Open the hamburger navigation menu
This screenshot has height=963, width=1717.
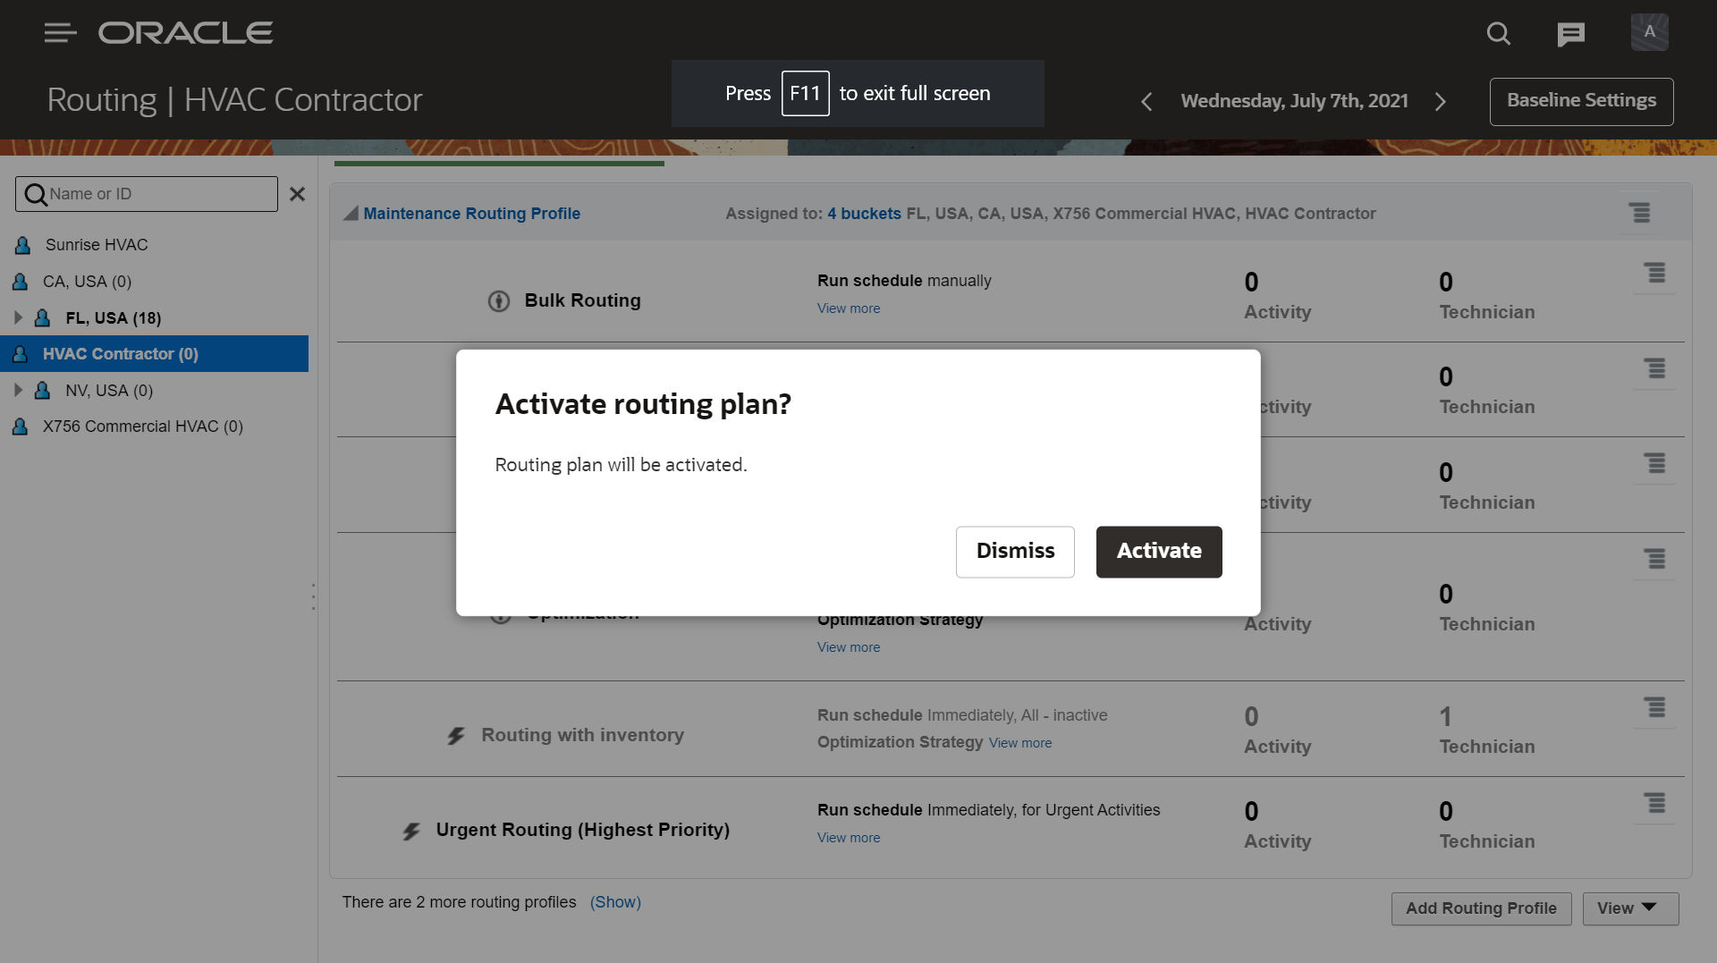click(60, 33)
